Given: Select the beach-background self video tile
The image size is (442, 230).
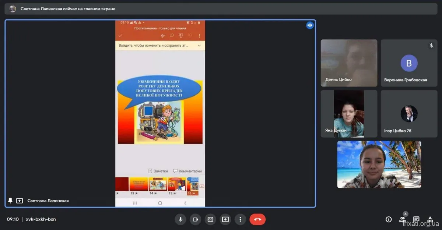Looking at the screenshot, I should 379,164.
